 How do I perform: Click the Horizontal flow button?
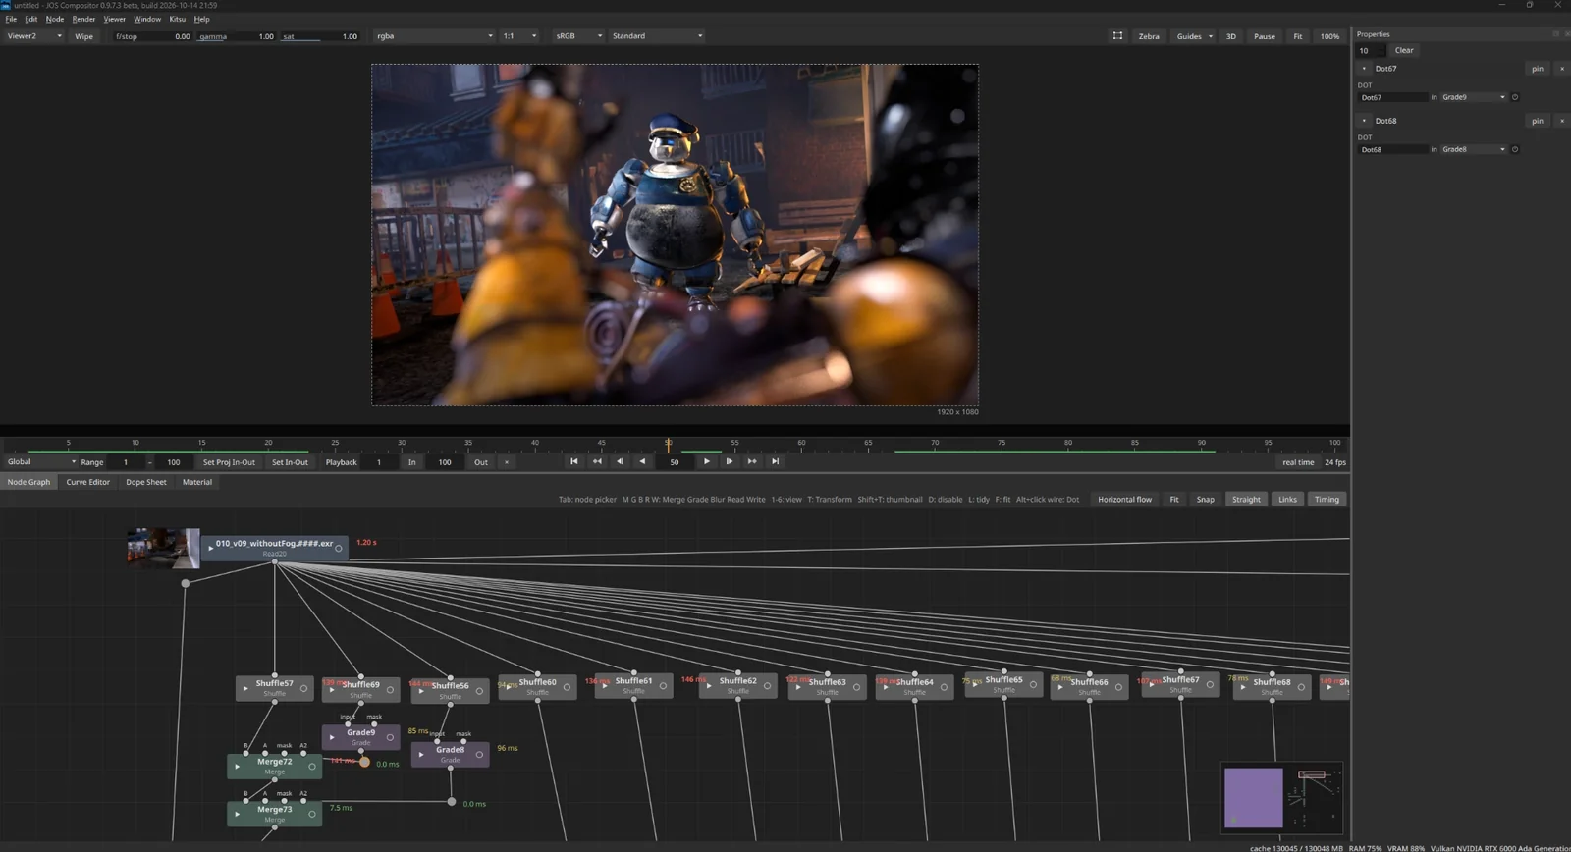coord(1124,500)
